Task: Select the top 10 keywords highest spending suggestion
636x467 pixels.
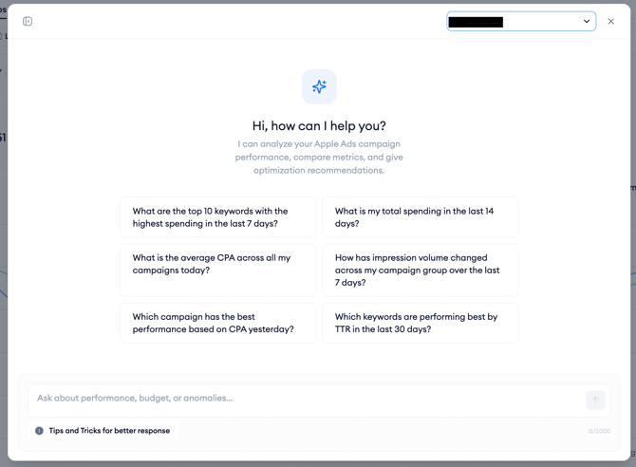Action: [x=217, y=217]
